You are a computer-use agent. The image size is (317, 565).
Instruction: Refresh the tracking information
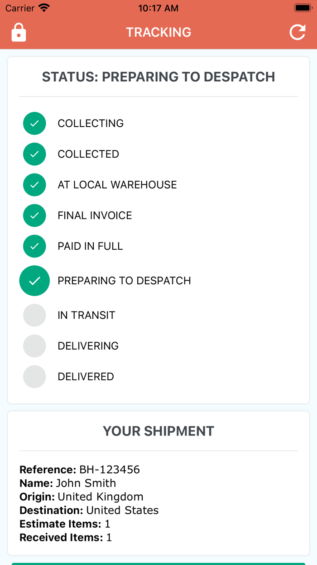298,32
